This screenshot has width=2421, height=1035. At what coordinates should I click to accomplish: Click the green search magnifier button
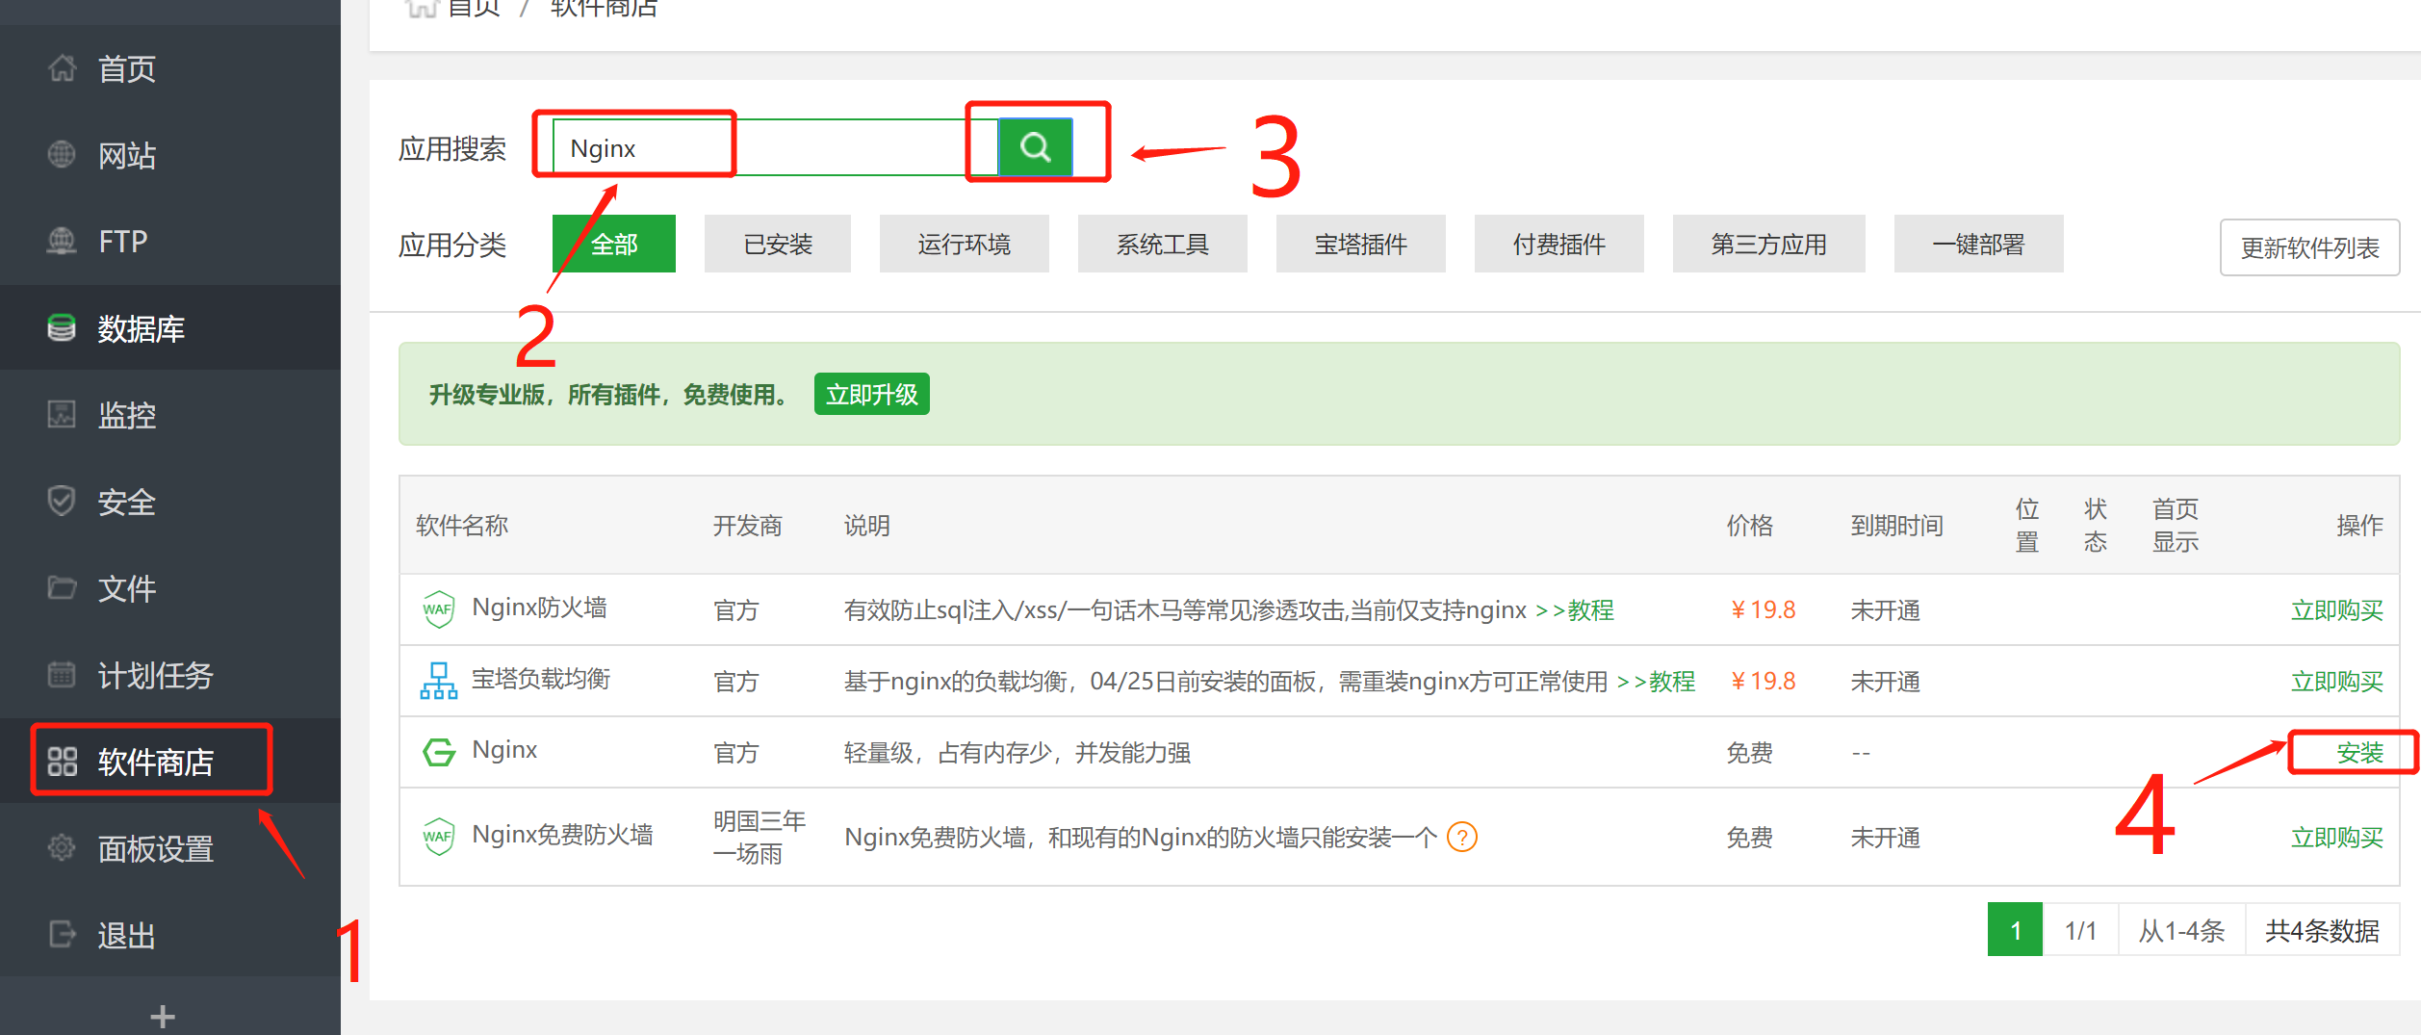pos(1035,147)
